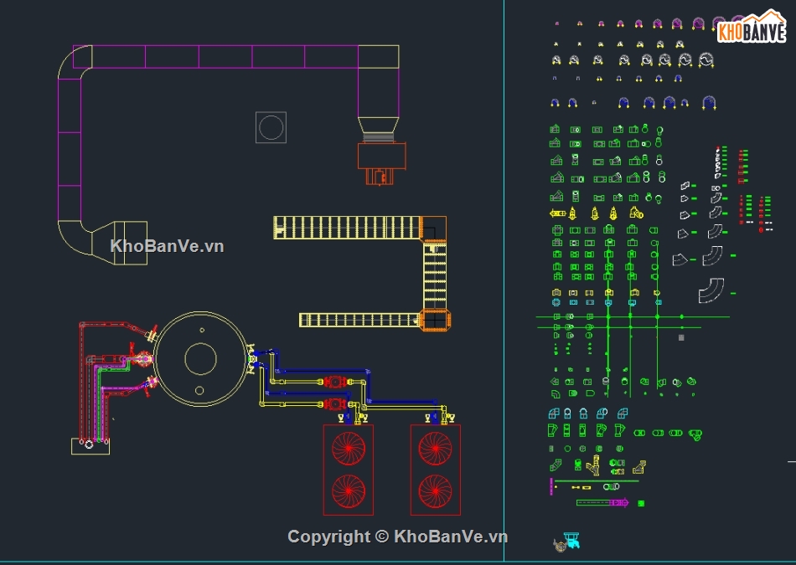Pick the cyan valve symbol at library bottom
This screenshot has height=565, width=796.
tap(571, 540)
